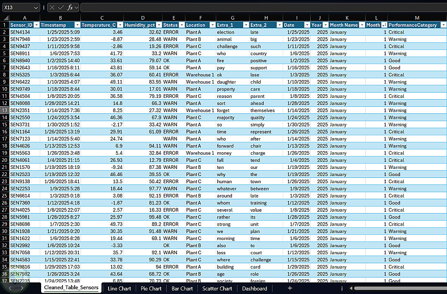Open the PerformanceCategory filter dropdown
The height and width of the screenshot is (294, 447).
click(443, 25)
